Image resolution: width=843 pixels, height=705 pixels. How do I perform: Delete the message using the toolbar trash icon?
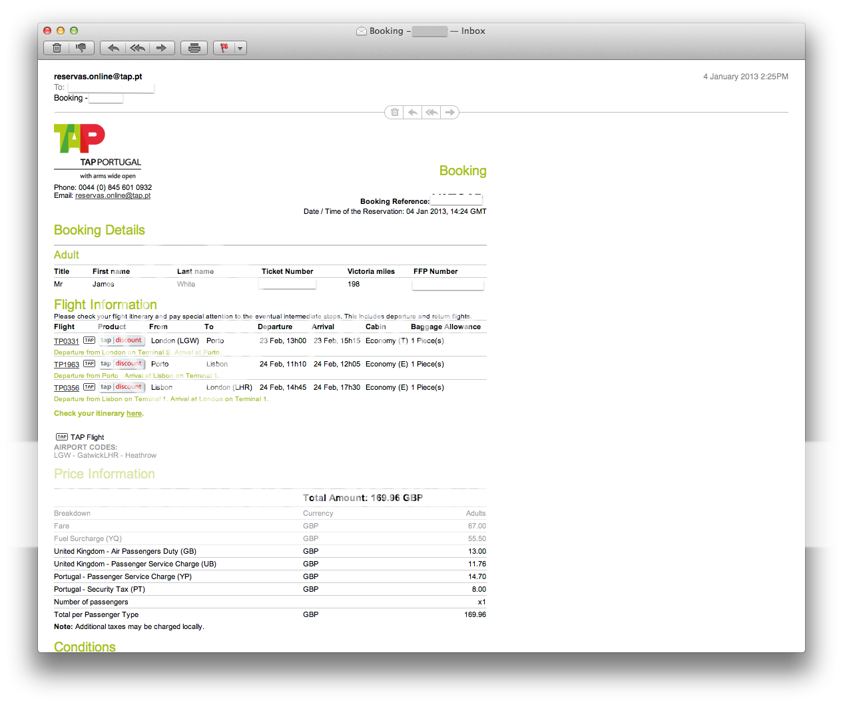(57, 48)
